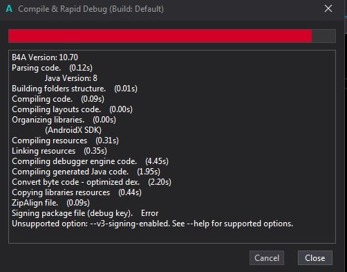Click the 'Java Version: 8' line
Viewport: 347px width, 272px height.
(x=71, y=78)
